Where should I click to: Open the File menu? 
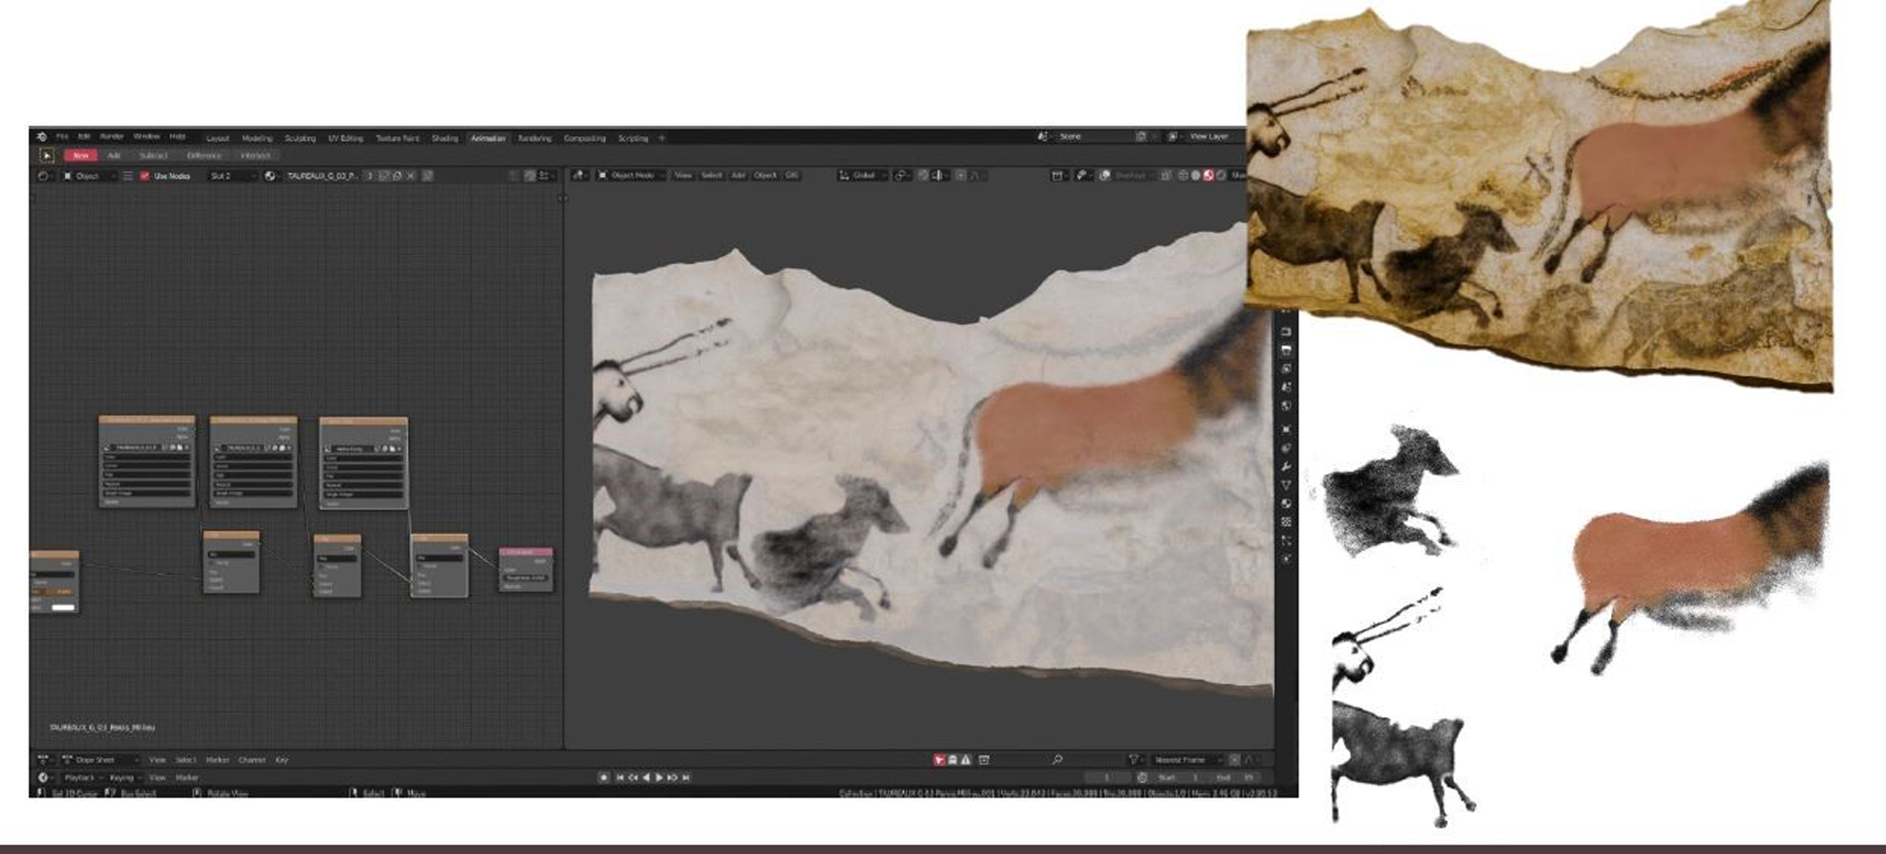click(x=62, y=137)
